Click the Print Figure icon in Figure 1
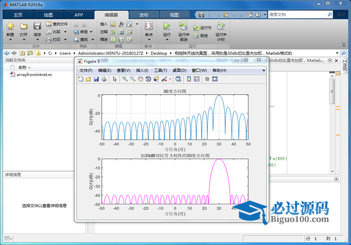This screenshot has width=351, height=245. (104, 79)
